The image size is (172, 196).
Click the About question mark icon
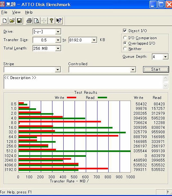51,21
